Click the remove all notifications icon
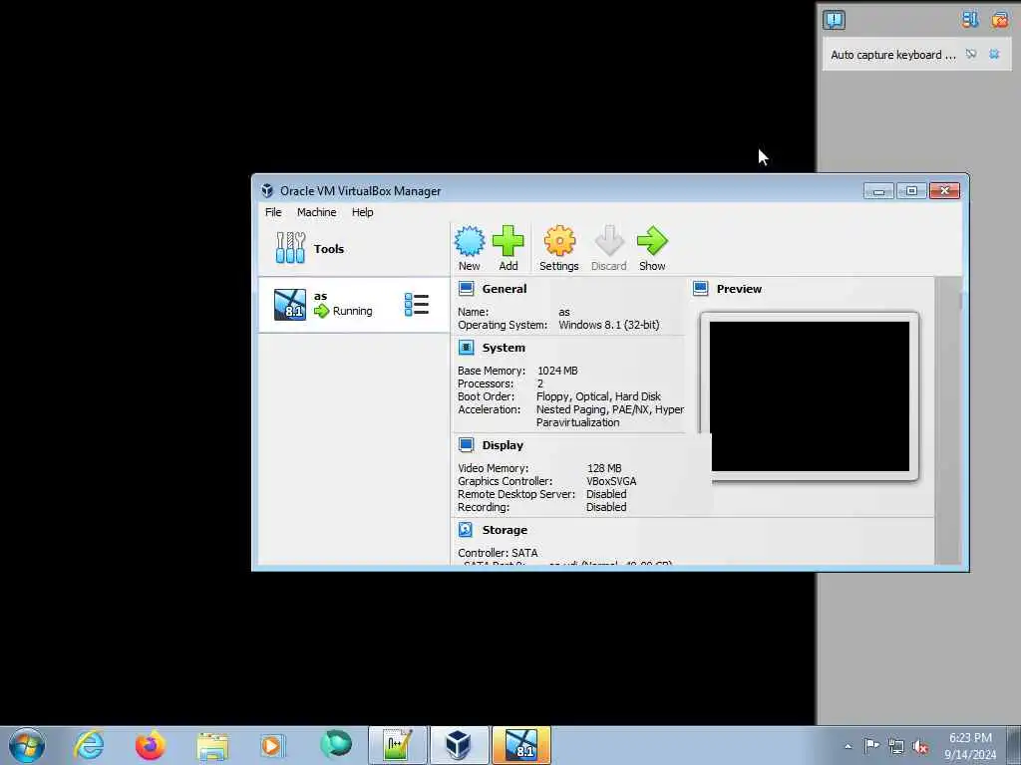The image size is (1021, 765). click(x=999, y=20)
